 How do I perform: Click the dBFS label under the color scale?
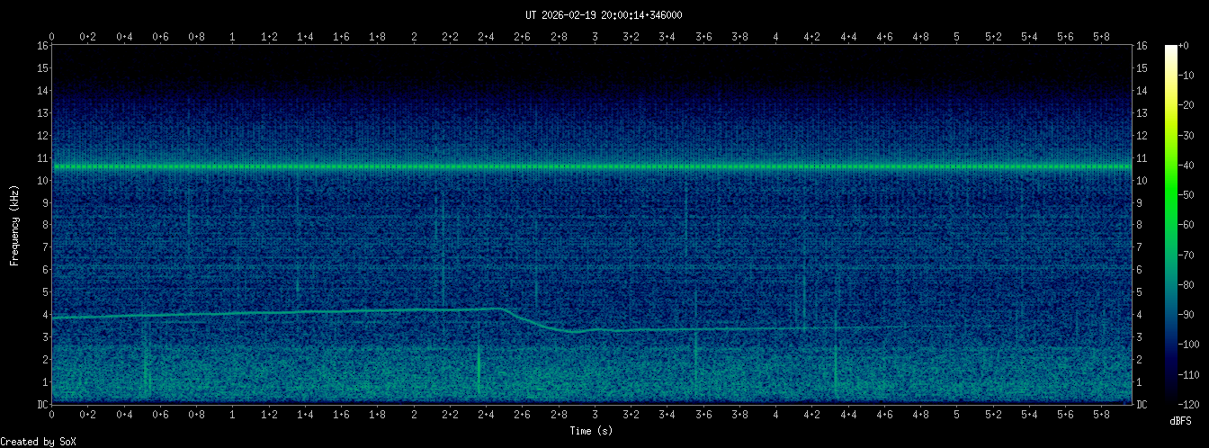click(1180, 420)
